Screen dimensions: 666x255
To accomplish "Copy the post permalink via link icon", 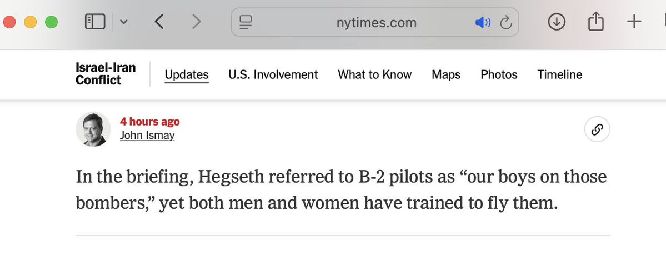I will tap(597, 129).
